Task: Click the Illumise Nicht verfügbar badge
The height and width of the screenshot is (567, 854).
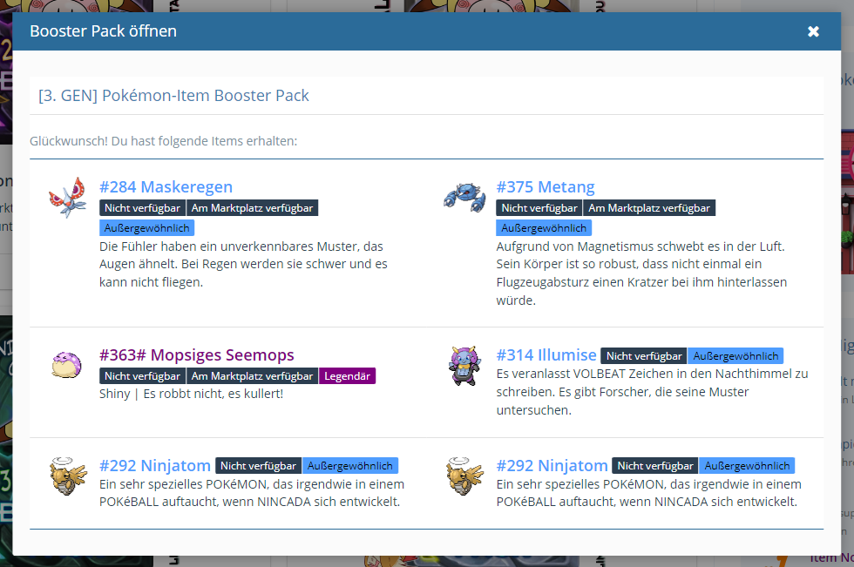Action: [x=644, y=356]
